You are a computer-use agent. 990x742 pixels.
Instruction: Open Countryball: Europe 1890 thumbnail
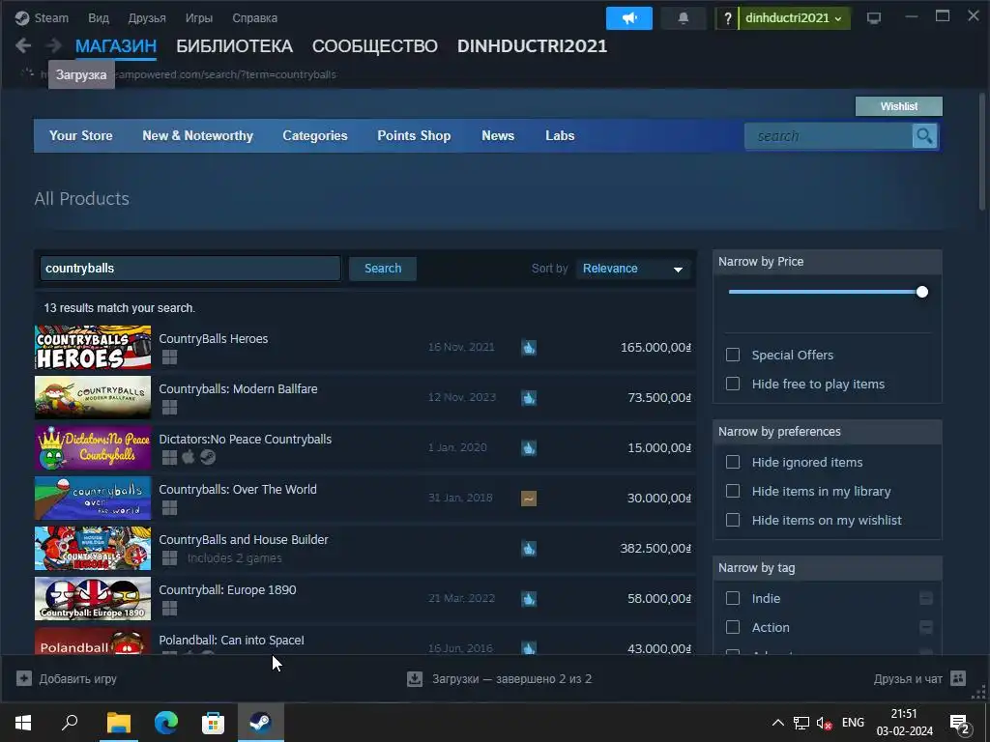(x=93, y=598)
